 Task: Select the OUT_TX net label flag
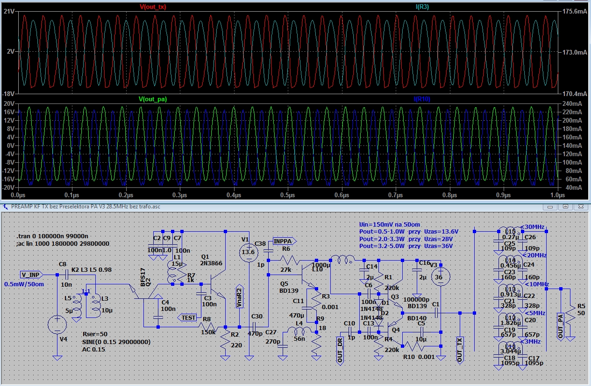(460, 351)
